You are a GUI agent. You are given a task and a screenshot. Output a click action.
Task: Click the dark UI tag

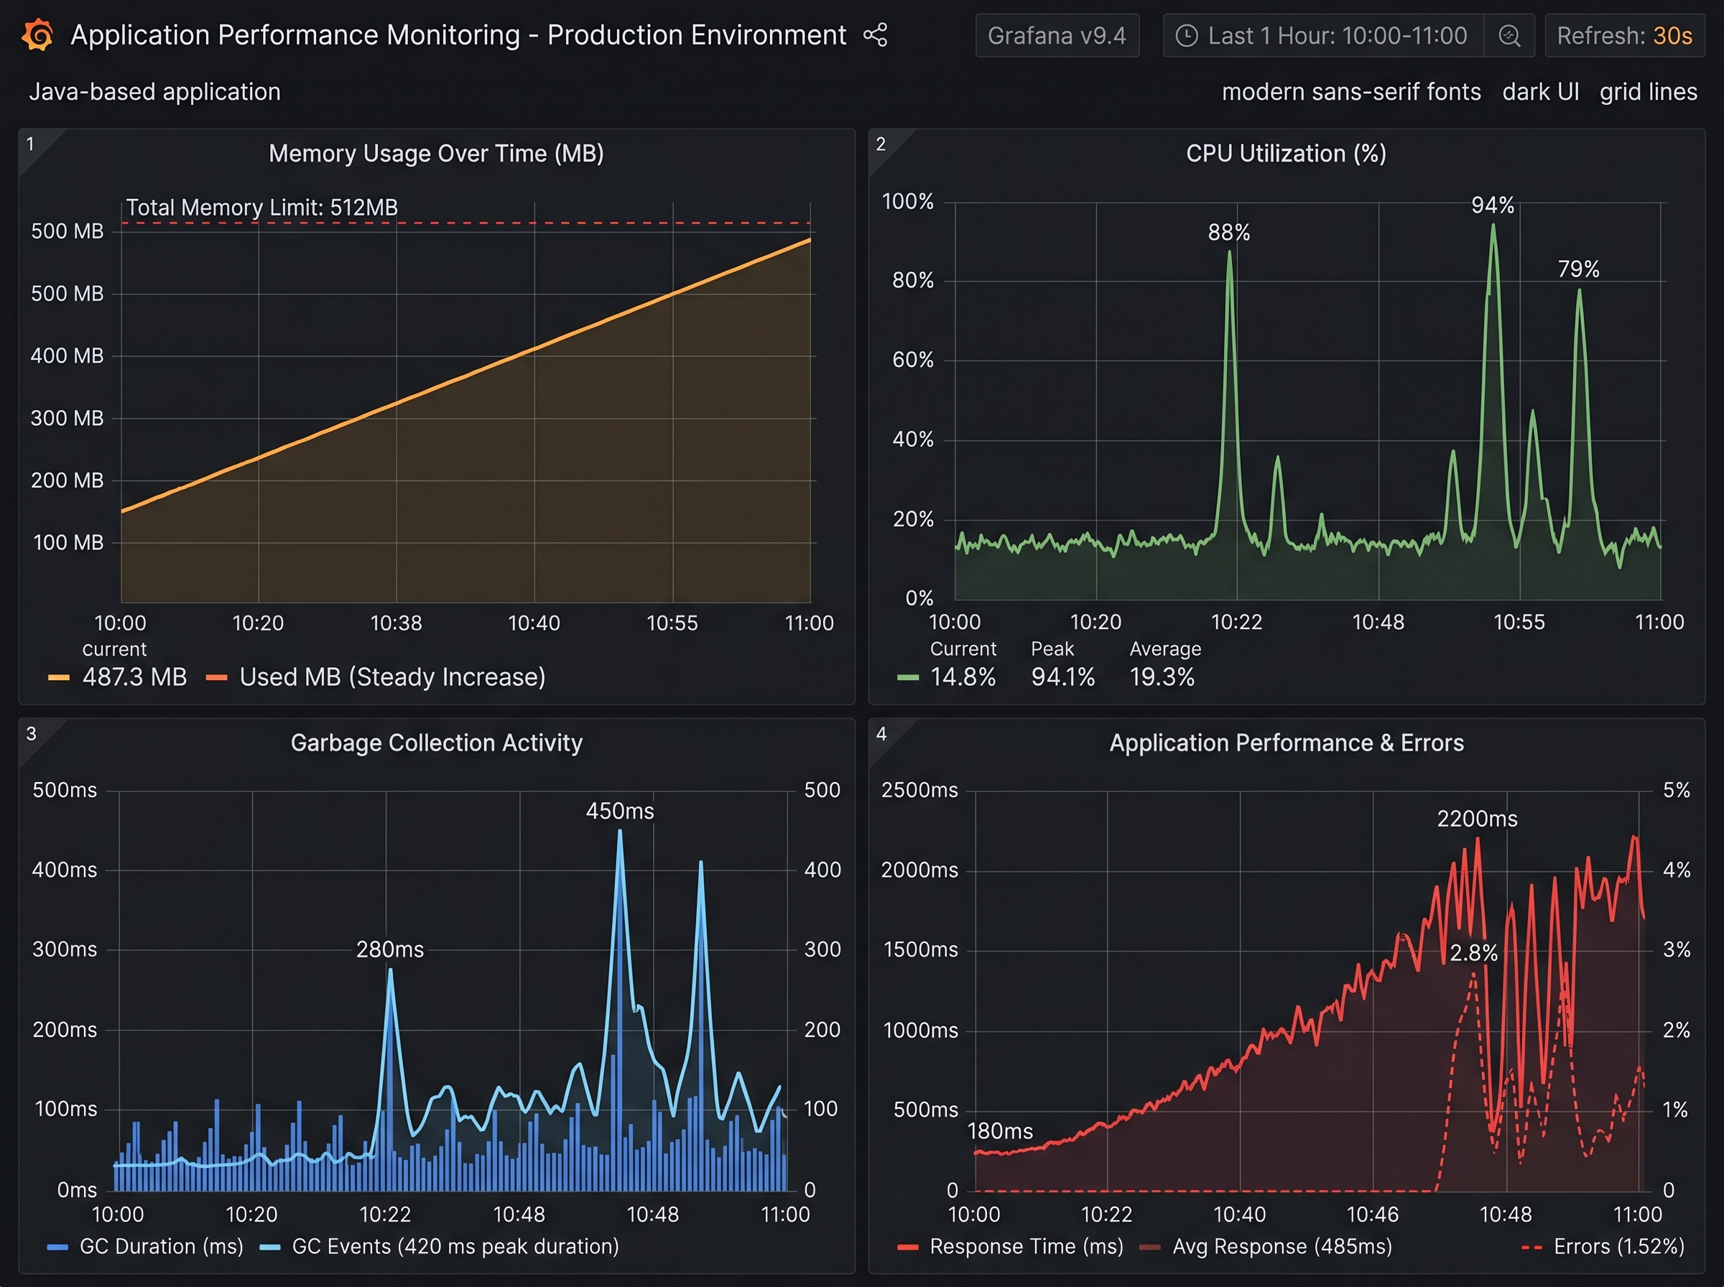click(x=1540, y=92)
